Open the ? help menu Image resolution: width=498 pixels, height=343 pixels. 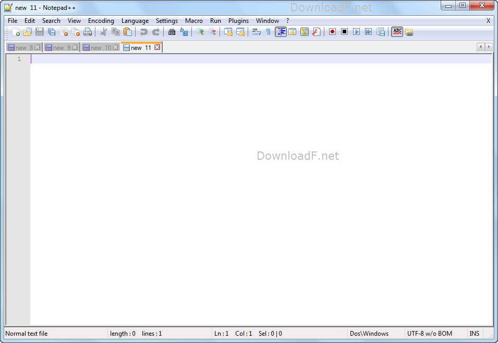pyautogui.click(x=287, y=21)
